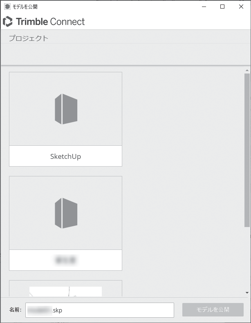Click the scrollbar up arrow
This screenshot has width=251, height=323.
247,71
